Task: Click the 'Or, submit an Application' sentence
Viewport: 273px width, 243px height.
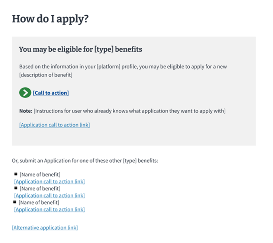Action: point(85,161)
